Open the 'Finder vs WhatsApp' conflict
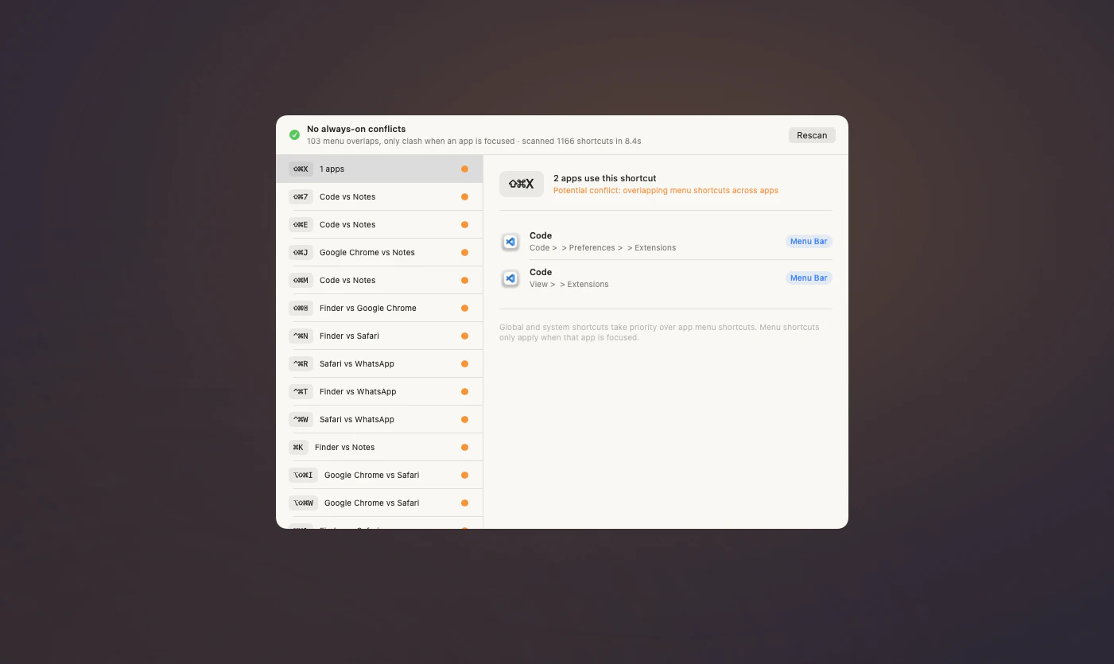Screen dimensions: 1114x664 tap(379, 391)
